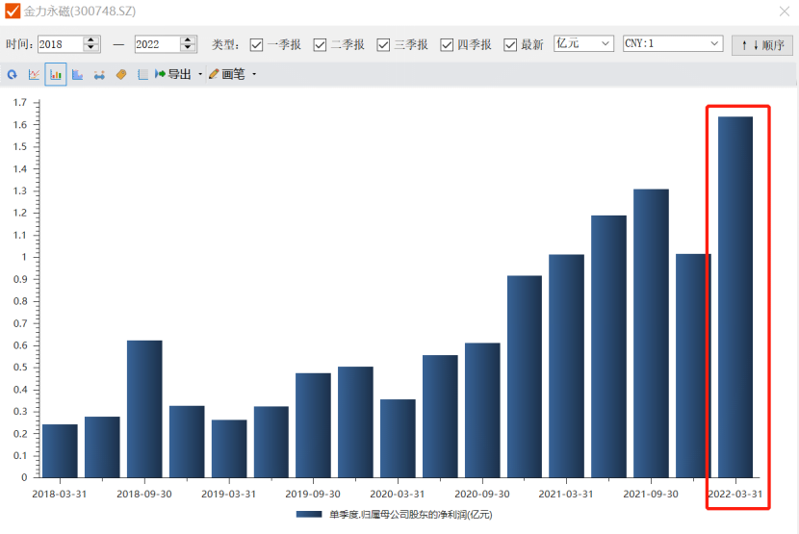Uncheck the 一季报 checkbox

click(x=257, y=44)
